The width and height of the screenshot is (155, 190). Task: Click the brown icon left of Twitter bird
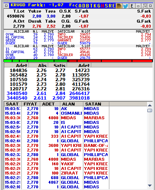pos(119,6)
